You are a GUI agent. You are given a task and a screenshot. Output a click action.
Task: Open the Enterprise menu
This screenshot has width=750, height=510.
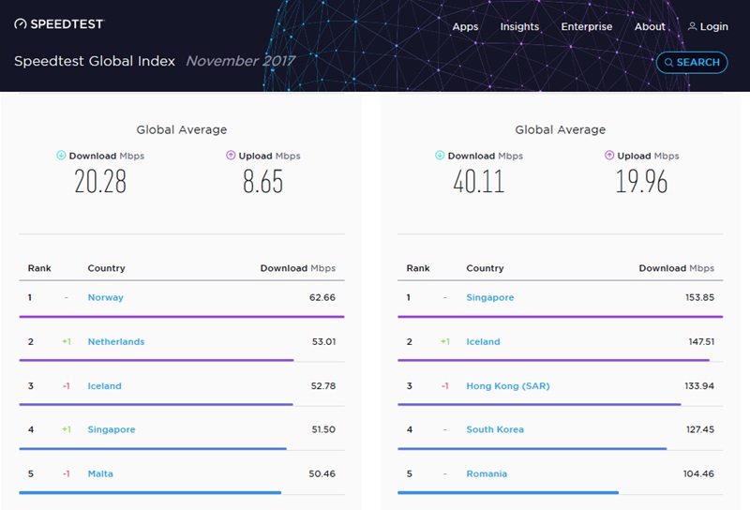coord(587,27)
